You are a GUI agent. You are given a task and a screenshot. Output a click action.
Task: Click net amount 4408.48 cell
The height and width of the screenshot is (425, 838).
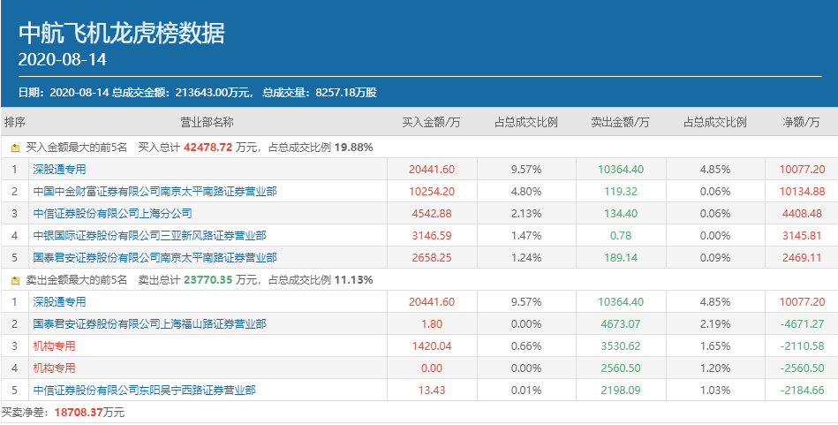point(802,214)
